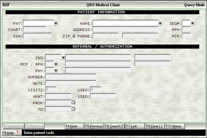Click the QRS Medical Clinic title
The width and height of the screenshot is (207, 138).
pos(103,5)
